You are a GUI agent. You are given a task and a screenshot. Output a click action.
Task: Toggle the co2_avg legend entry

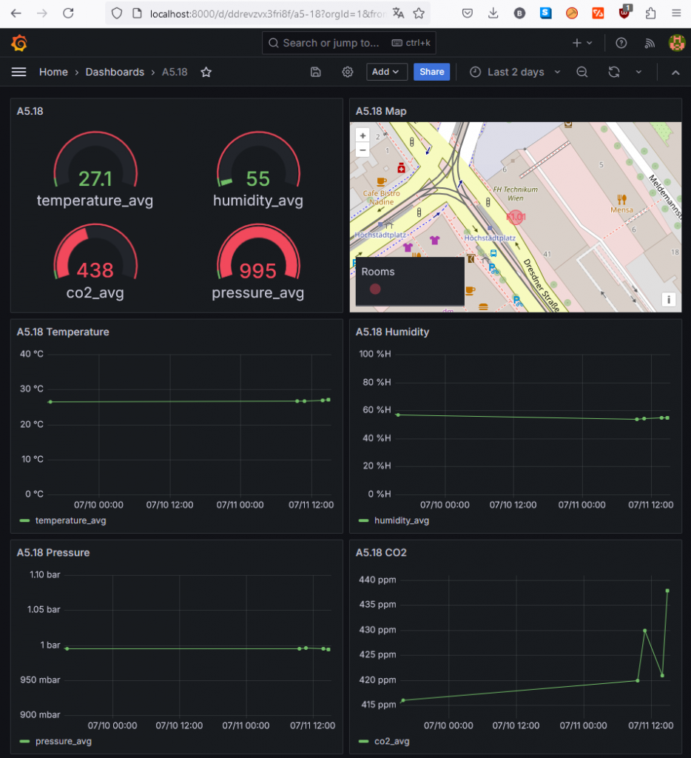point(394,741)
